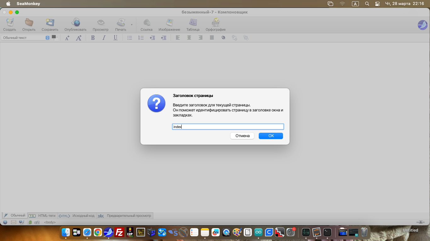This screenshot has width=430, height=241.
Task: Open the Обычный текст paragraph format dropdown
Action: 25,38
